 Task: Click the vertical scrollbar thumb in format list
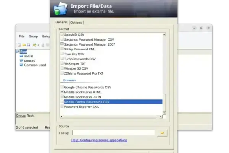point(164,103)
